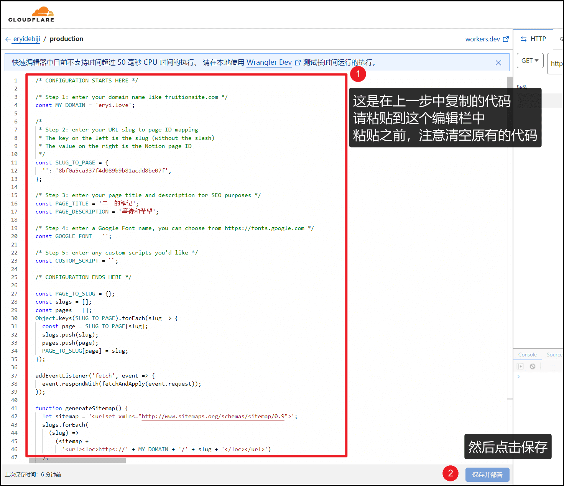Clear the console with the ban icon
The height and width of the screenshot is (486, 564).
click(533, 366)
